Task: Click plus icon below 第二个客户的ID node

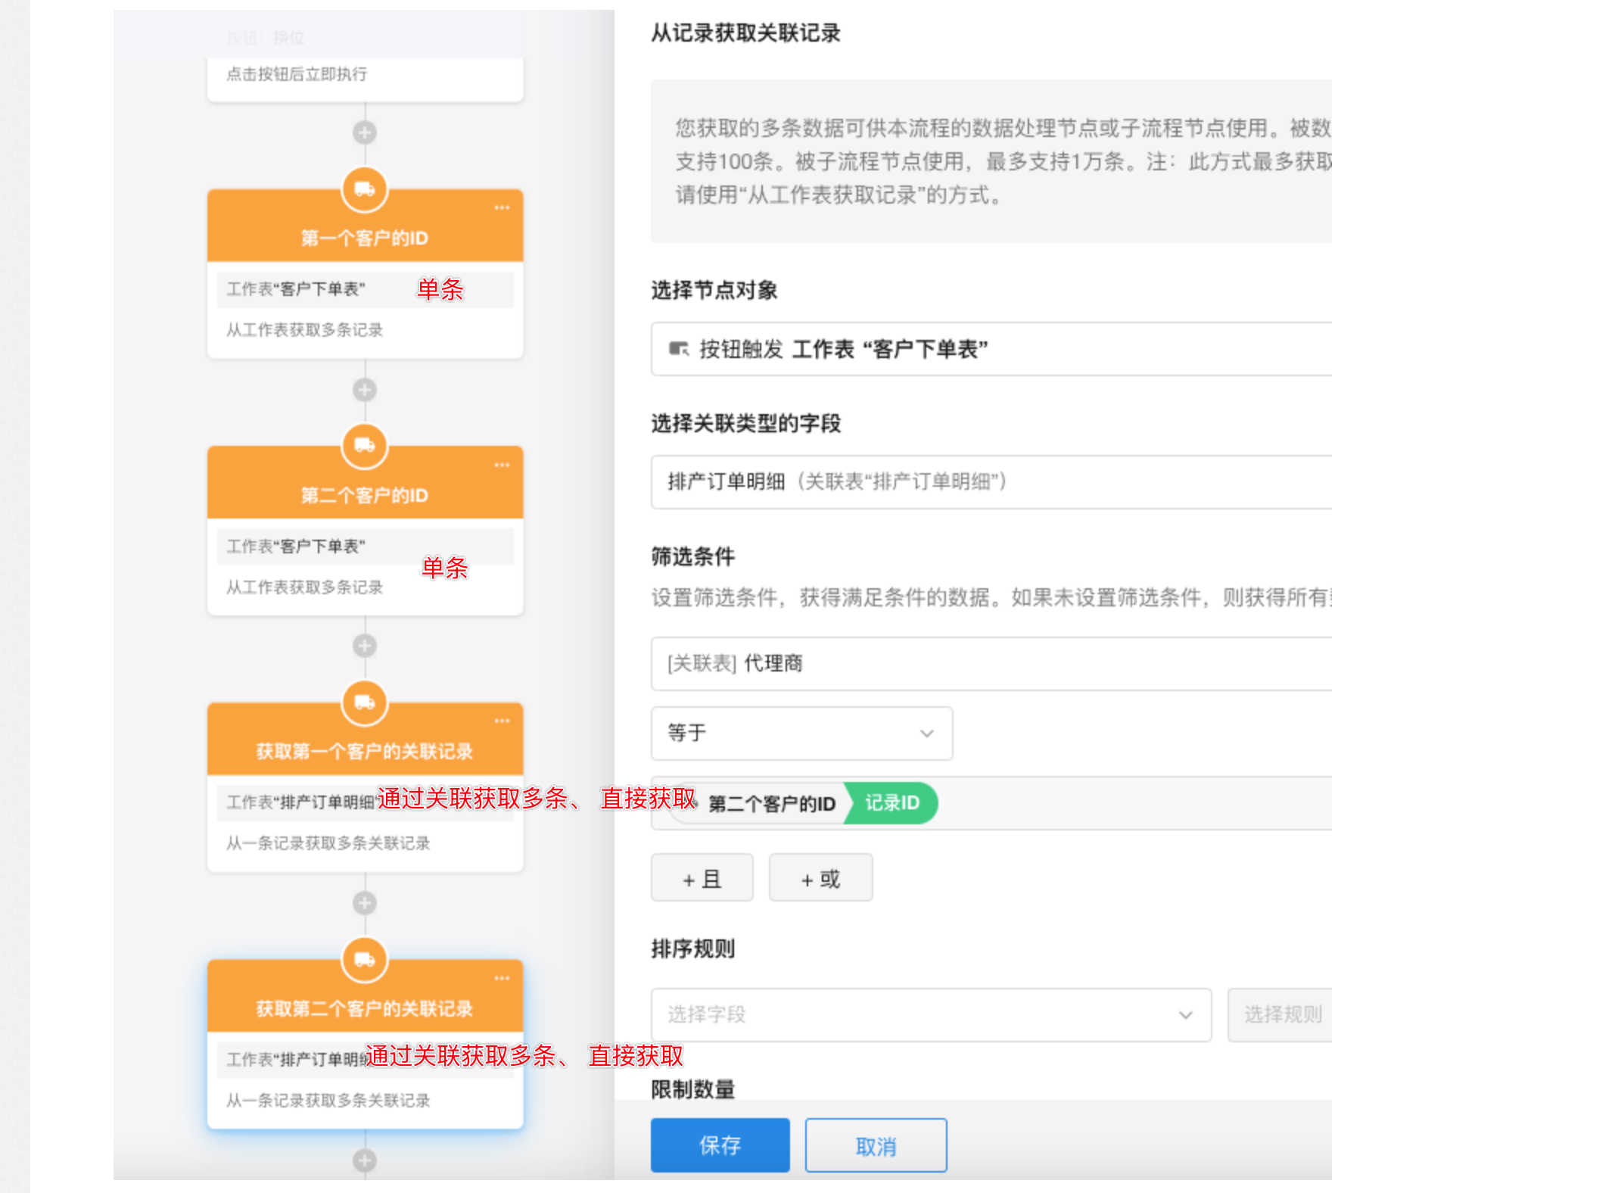Action: pyautogui.click(x=365, y=646)
